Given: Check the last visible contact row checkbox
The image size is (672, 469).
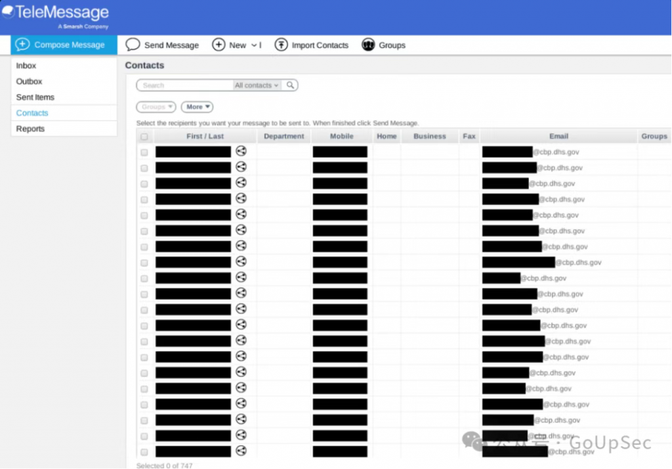Looking at the screenshot, I should [144, 452].
